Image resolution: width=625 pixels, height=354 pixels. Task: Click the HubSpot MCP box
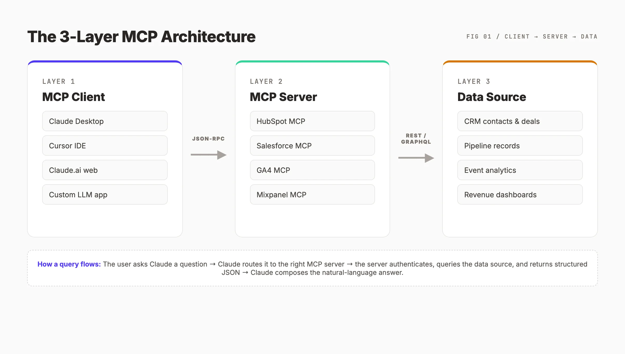click(x=312, y=121)
